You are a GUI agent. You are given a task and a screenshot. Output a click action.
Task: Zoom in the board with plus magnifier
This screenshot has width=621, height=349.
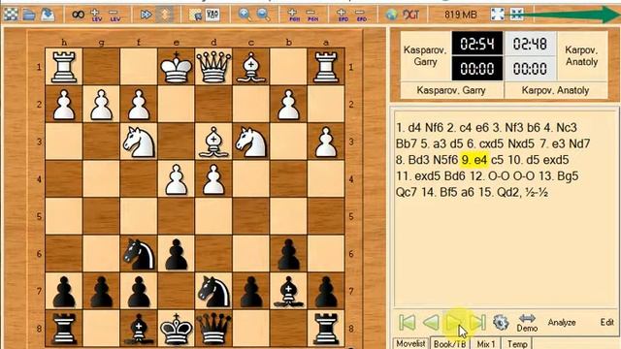245,16
